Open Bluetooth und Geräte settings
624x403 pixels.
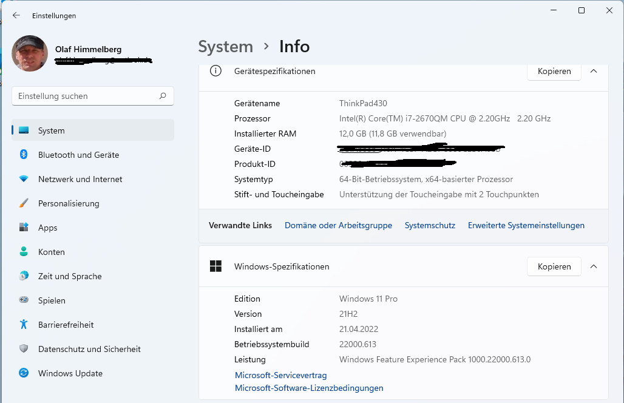93,155
